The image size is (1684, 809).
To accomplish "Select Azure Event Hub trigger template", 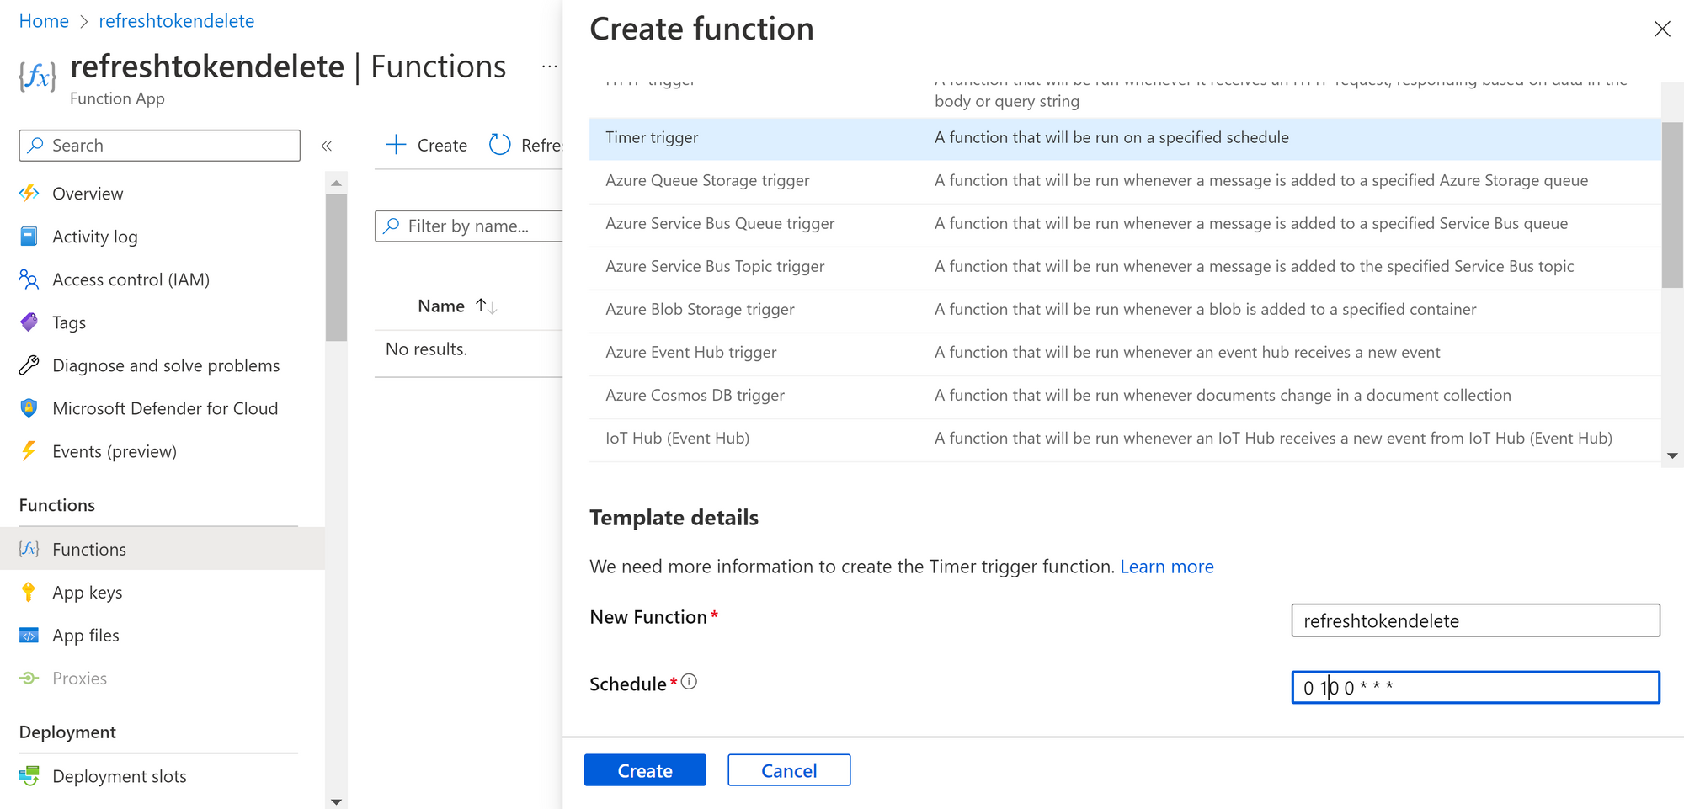I will (x=1125, y=353).
